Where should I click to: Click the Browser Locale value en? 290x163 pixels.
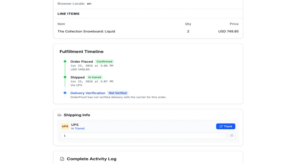tap(89, 4)
